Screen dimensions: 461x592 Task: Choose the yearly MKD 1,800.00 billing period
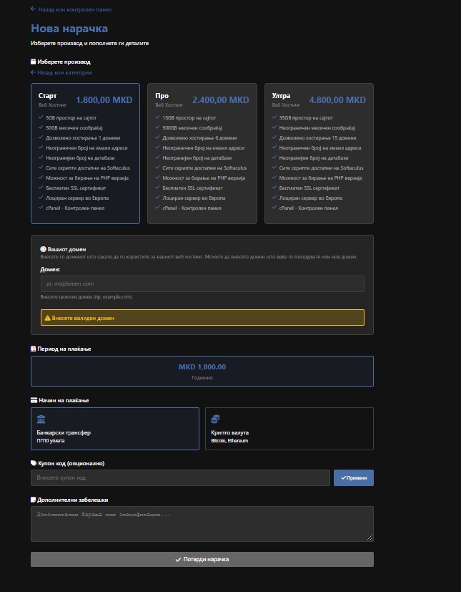202,371
